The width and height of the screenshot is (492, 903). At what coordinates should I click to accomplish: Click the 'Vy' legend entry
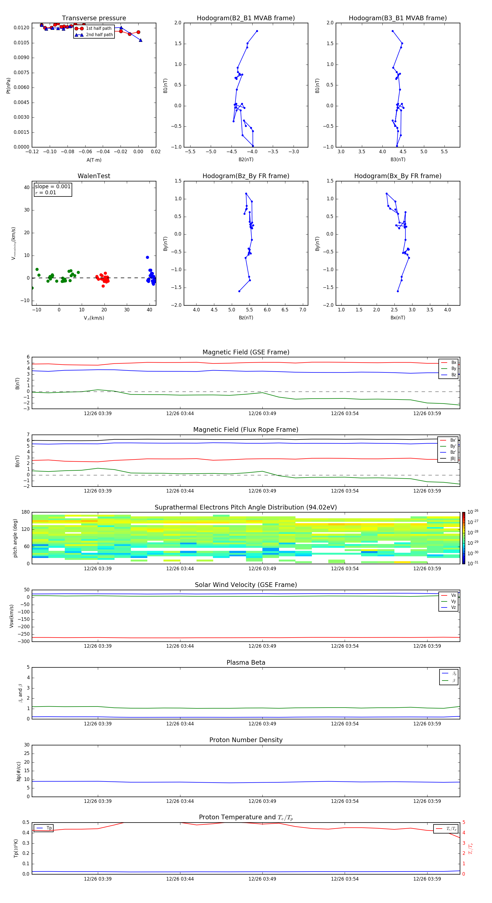(449, 601)
